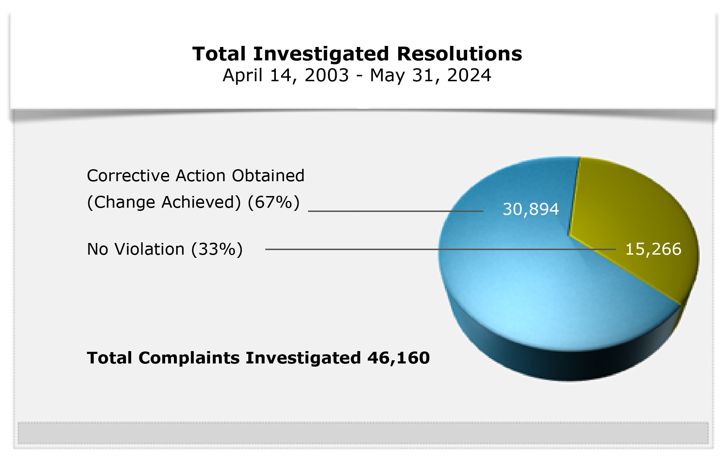Click the center point where pie slices meet

pyautogui.click(x=569, y=235)
